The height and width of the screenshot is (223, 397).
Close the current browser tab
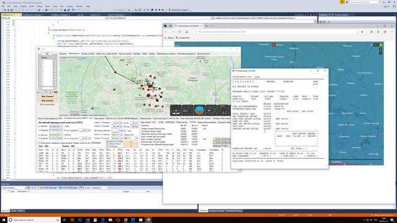tap(201, 26)
